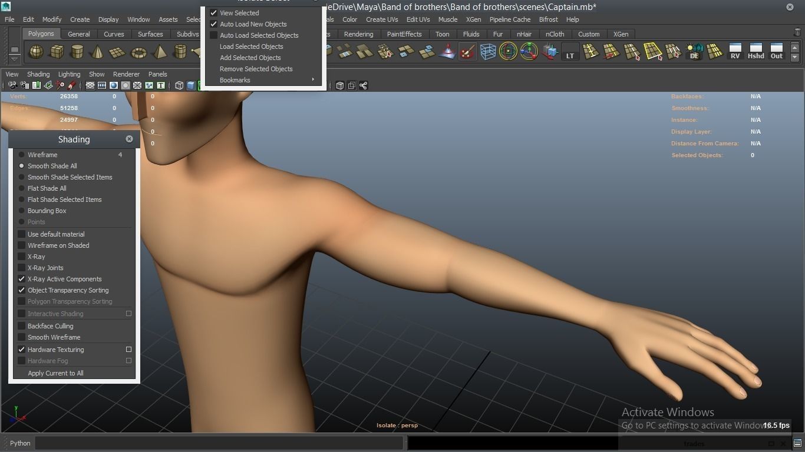The height and width of the screenshot is (452, 805).
Task: Create a polygon sphere from the shelf
Action: (x=37, y=52)
